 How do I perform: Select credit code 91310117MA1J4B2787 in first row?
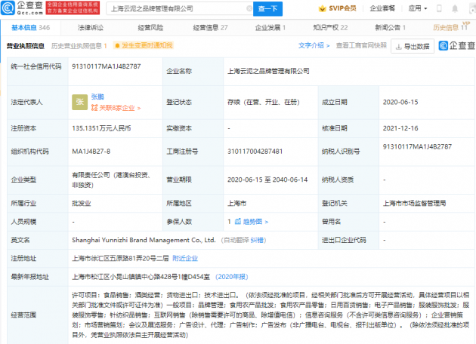click(x=107, y=66)
